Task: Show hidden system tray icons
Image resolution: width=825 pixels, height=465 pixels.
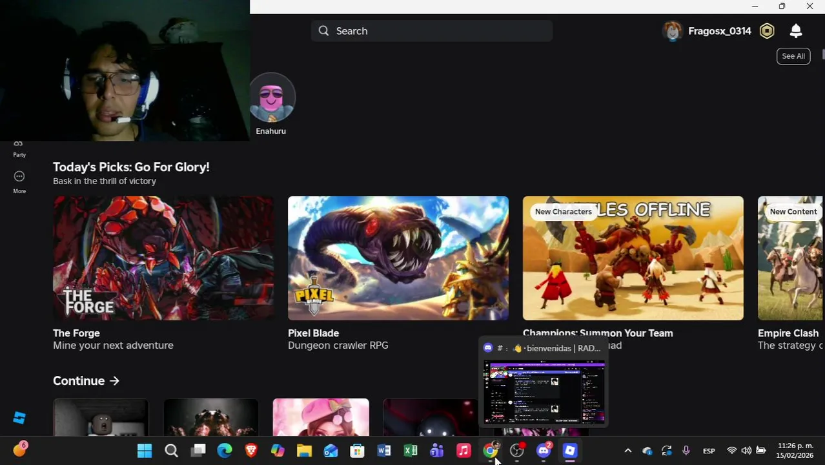Action: [x=627, y=451]
